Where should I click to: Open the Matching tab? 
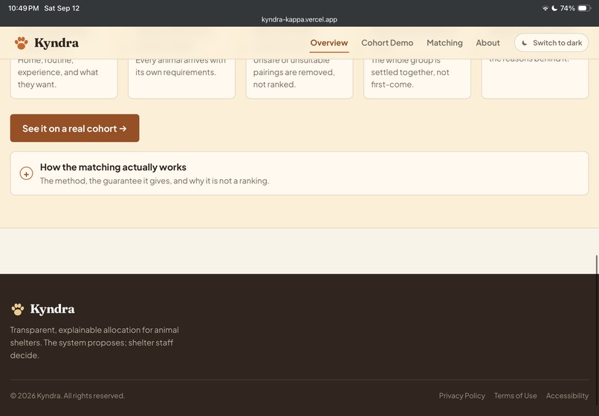(x=444, y=43)
